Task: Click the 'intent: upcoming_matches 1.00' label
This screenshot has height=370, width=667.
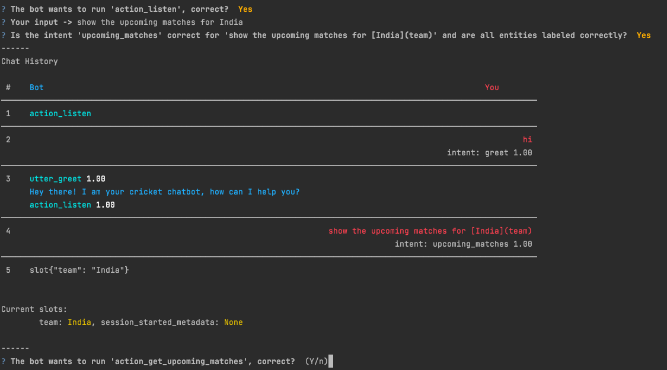Action: pyautogui.click(x=463, y=244)
